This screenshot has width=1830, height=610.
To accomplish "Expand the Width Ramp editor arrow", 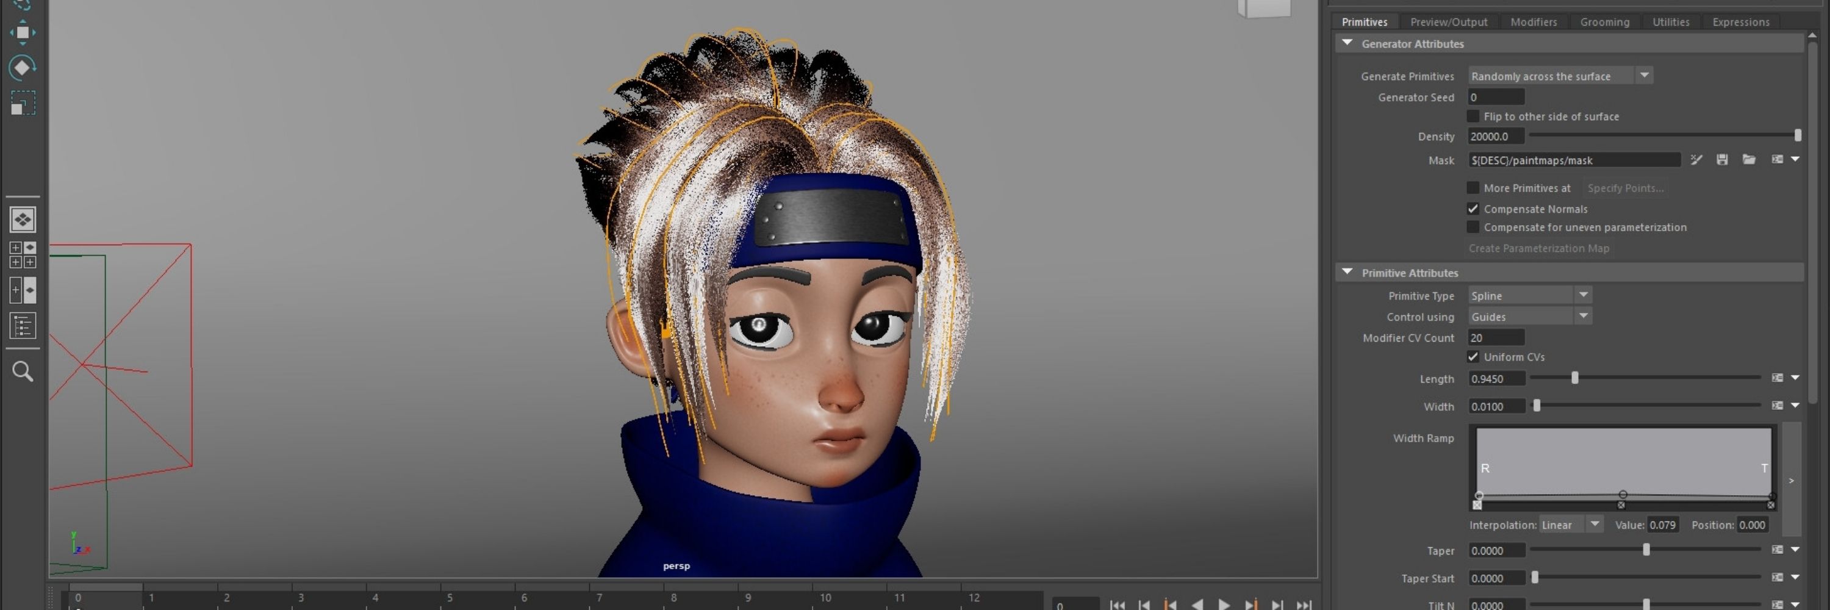I will point(1792,481).
